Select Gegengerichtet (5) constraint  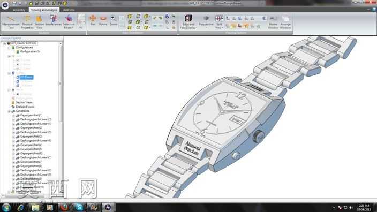pyautogui.click(x=31, y=149)
